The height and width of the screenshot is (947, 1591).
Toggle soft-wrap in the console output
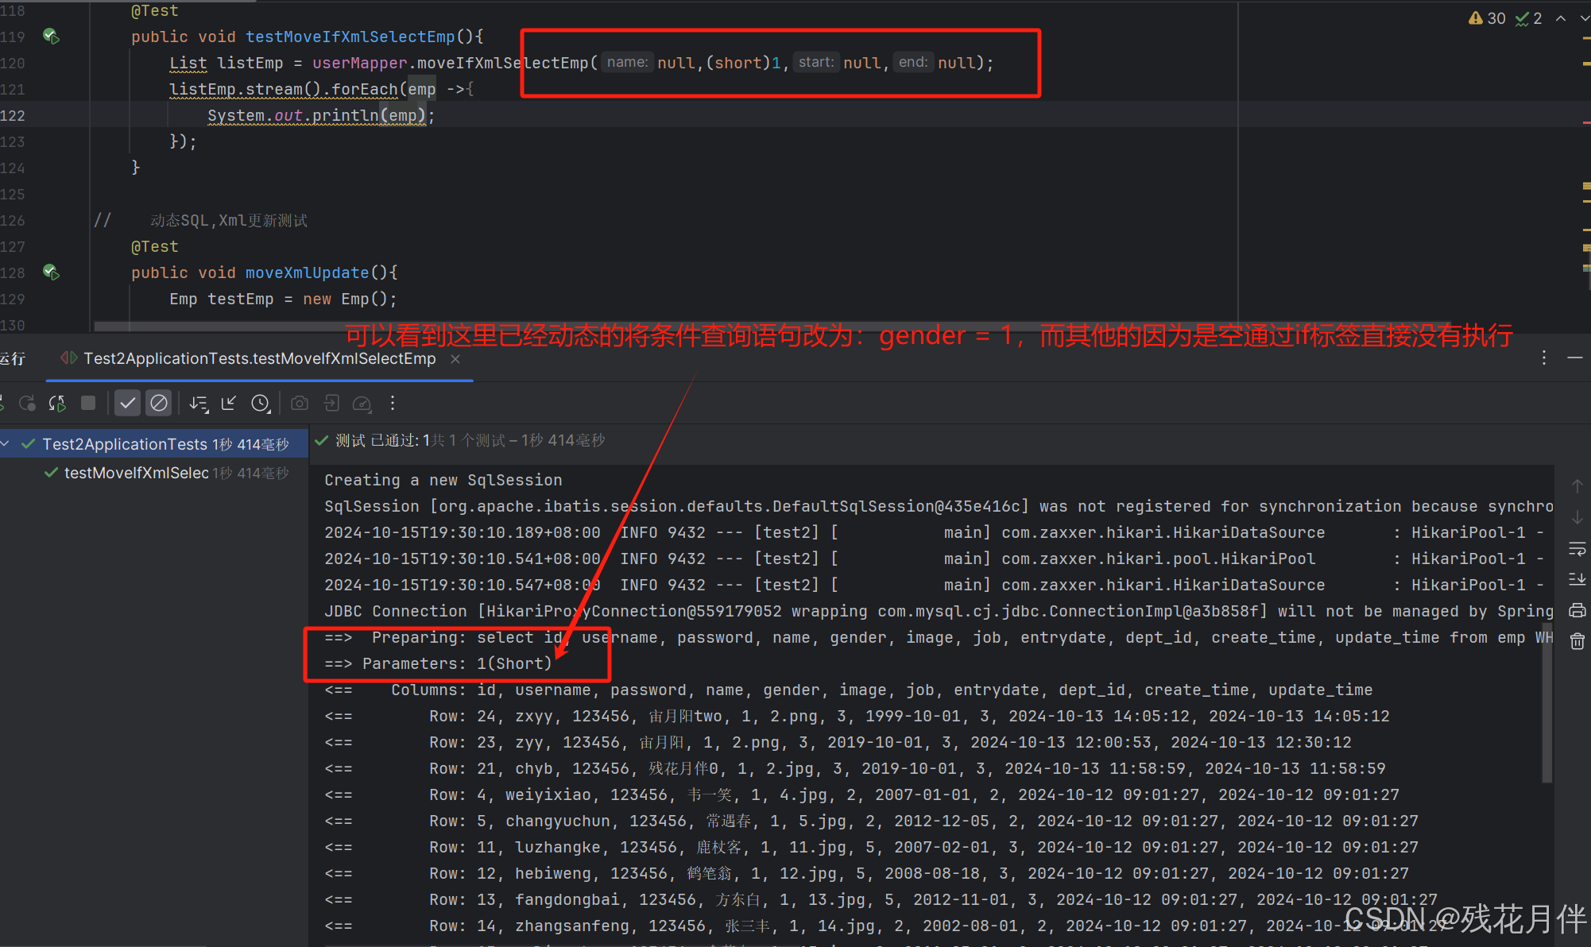pyautogui.click(x=1577, y=549)
